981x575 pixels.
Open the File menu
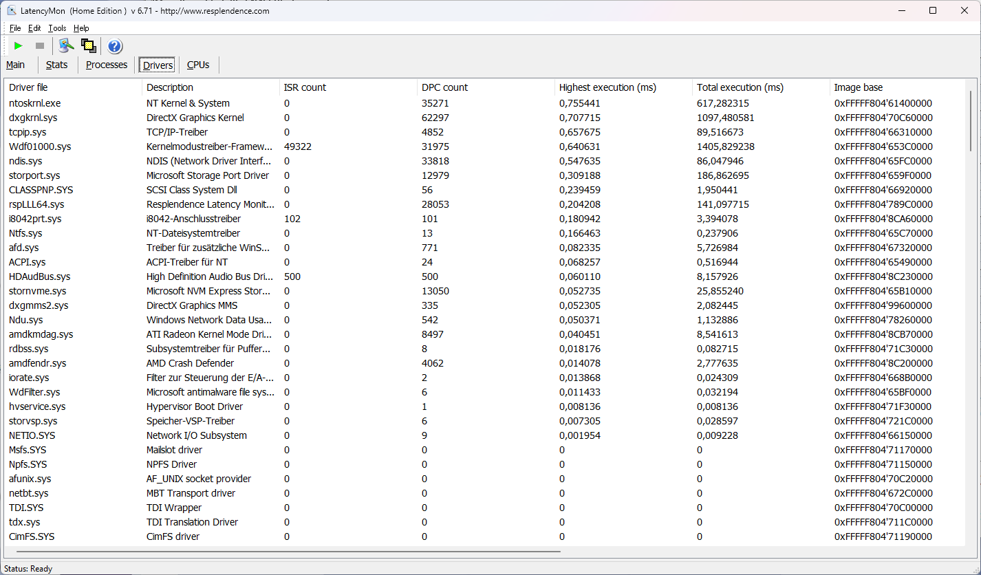(15, 28)
